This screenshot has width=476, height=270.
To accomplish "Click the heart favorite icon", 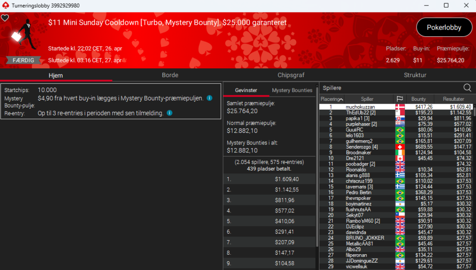I will click(x=5, y=18).
